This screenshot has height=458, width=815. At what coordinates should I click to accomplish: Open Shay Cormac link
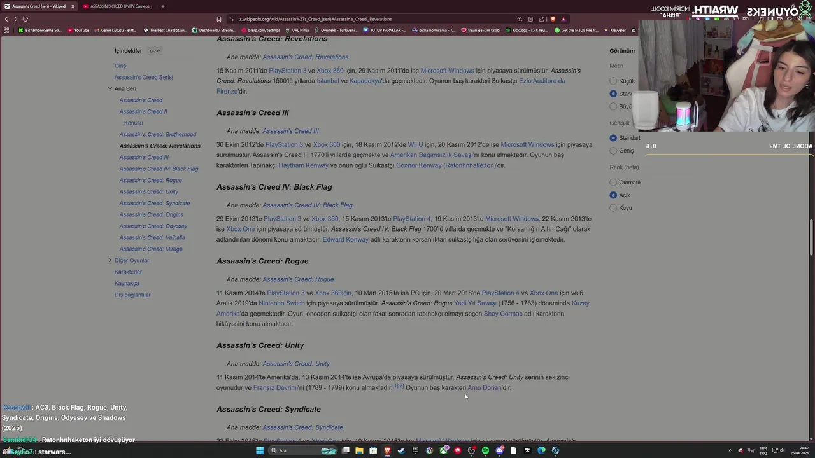503,314
